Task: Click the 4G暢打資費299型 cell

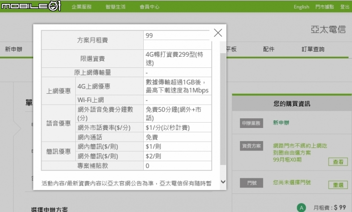Action: coord(177,59)
